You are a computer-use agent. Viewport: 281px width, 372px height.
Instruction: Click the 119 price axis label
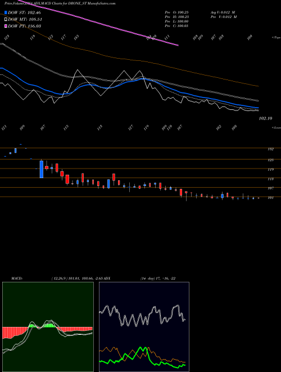[x=270, y=170]
